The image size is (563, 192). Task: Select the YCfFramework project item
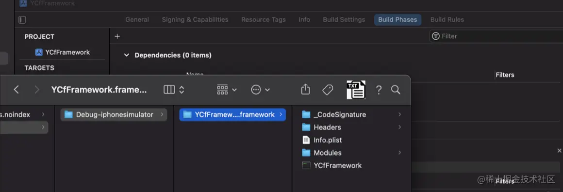[63, 52]
